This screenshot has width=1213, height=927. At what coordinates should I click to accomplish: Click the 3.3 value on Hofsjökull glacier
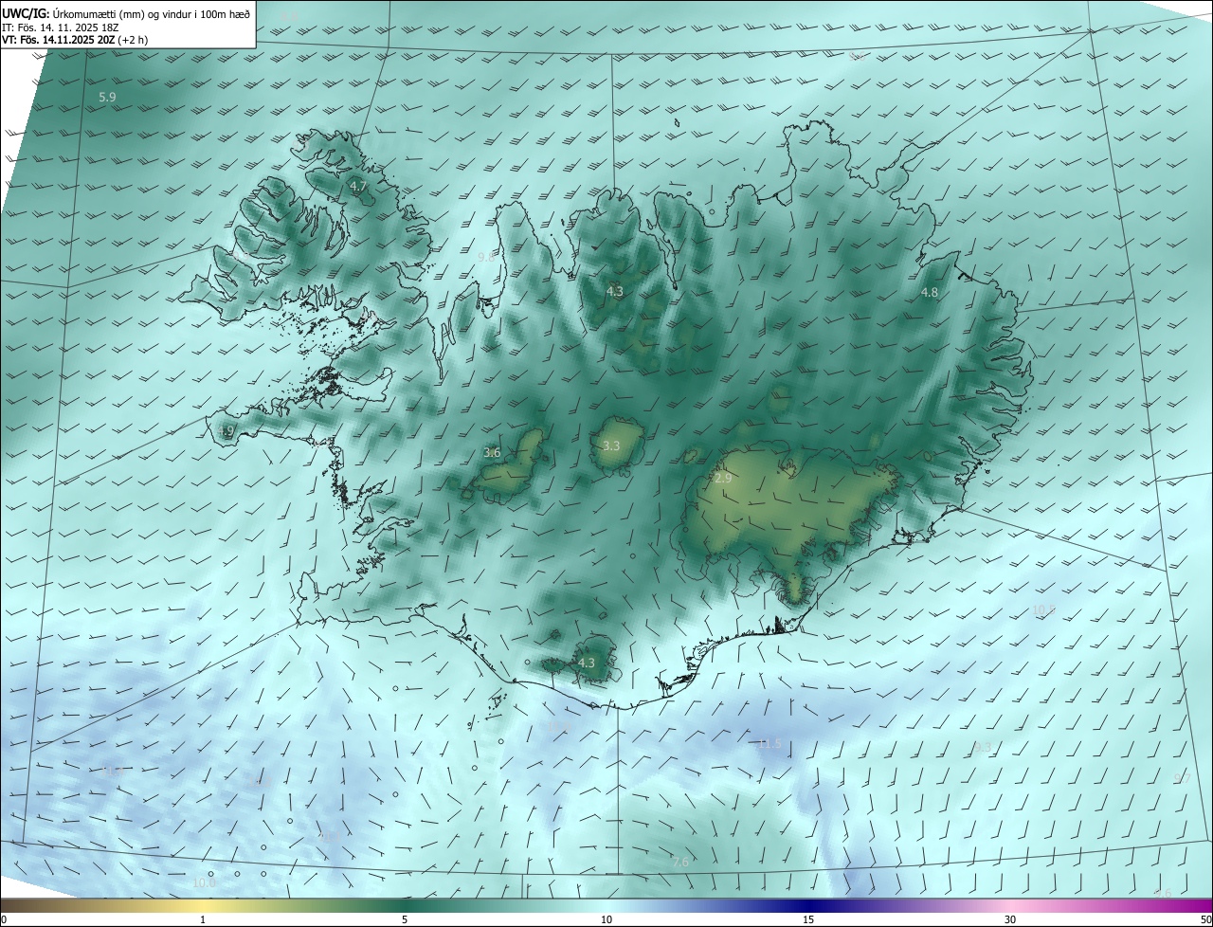tap(611, 445)
